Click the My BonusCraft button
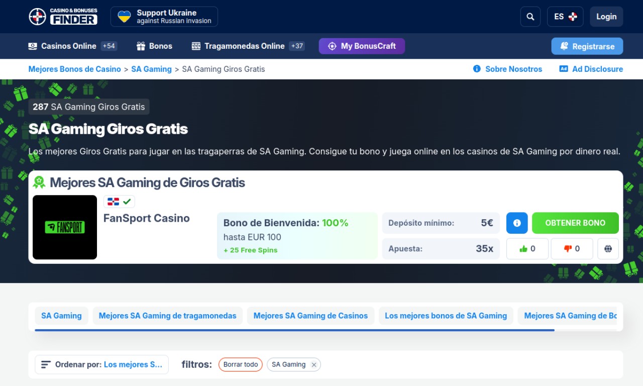This screenshot has width=643, height=386. tap(362, 46)
